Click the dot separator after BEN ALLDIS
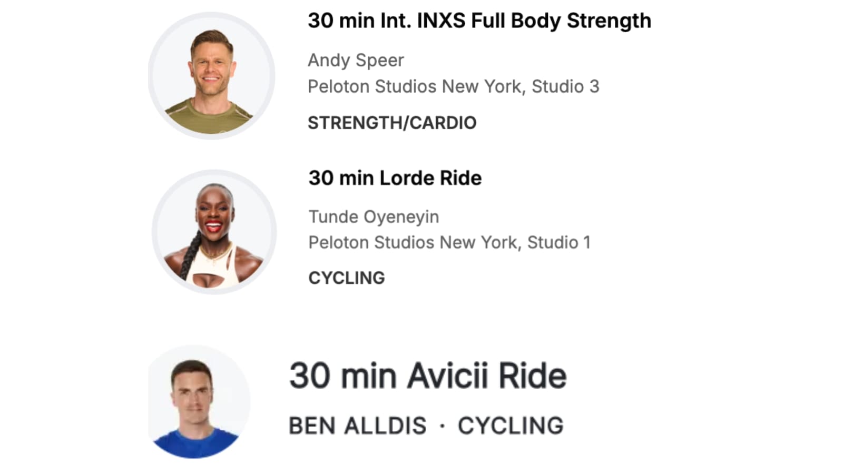 (442, 426)
